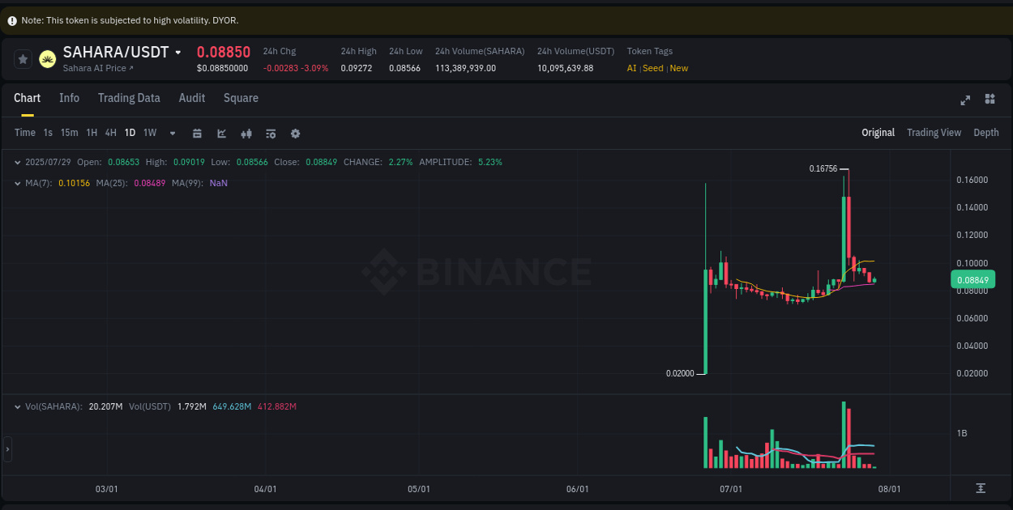The width and height of the screenshot is (1013, 510).
Task: Open the layout grid icon
Action: [x=989, y=100]
